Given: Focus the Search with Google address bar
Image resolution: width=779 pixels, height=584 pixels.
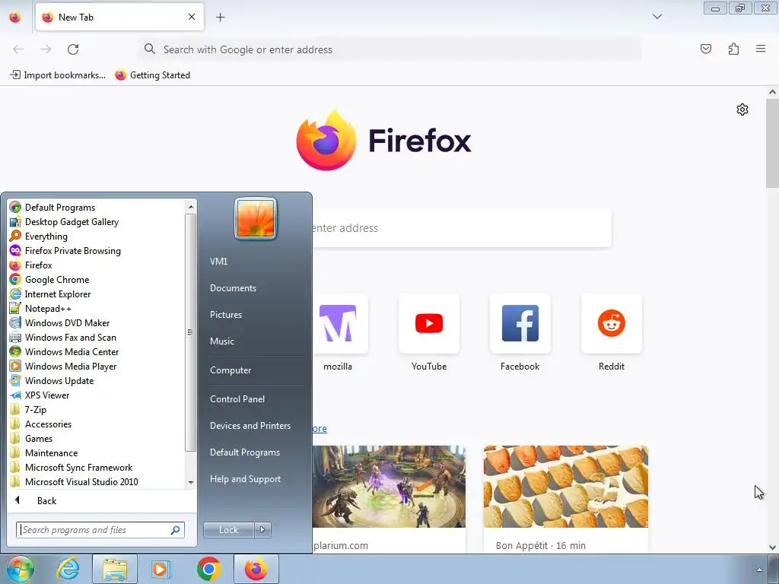Looking at the screenshot, I should [390, 49].
